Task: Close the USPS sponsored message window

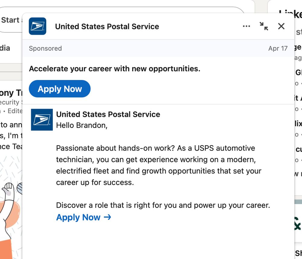Action: pos(281,26)
